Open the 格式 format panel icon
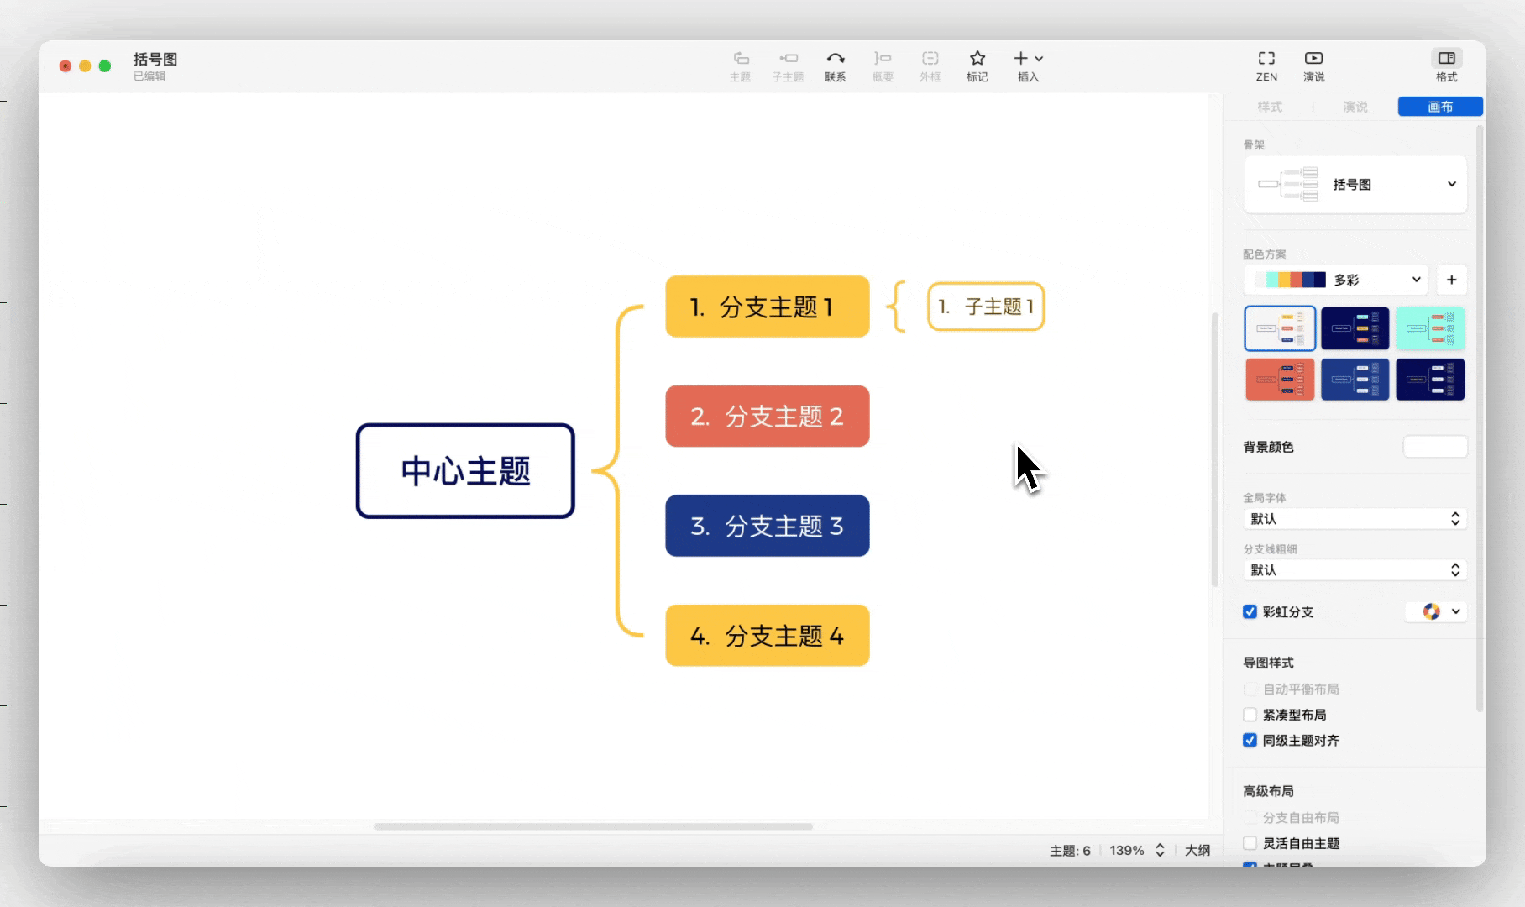The height and width of the screenshot is (907, 1525). coord(1447,66)
